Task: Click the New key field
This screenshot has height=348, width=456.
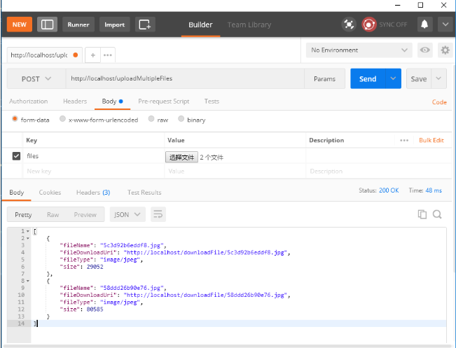Action: pos(93,172)
